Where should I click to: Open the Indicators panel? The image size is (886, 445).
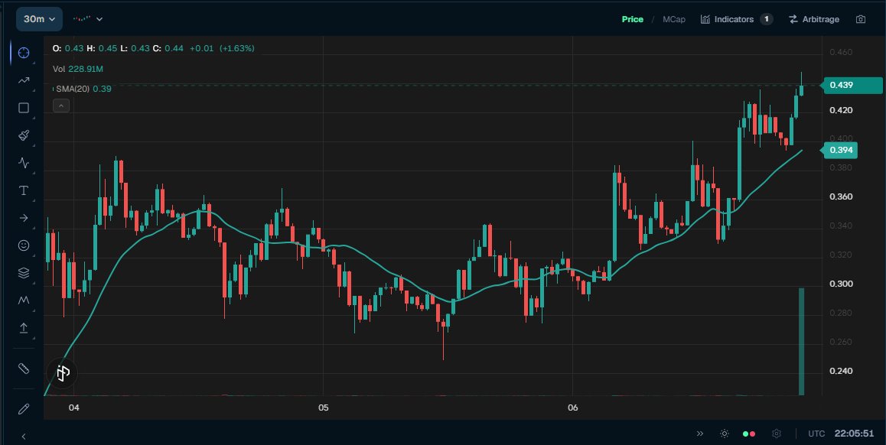[727, 19]
